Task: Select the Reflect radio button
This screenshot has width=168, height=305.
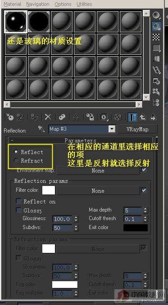Action: pyautogui.click(x=16, y=152)
